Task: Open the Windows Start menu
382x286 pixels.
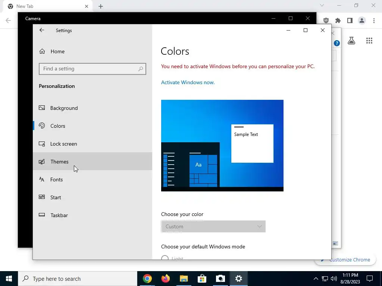Action: (x=9, y=279)
